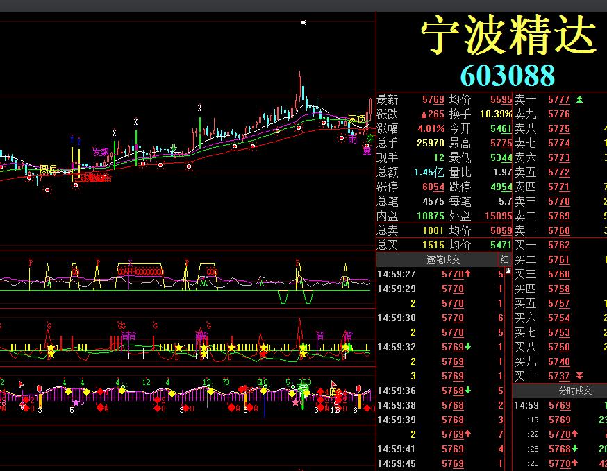Select the 14:59:30 trade row
The width and height of the screenshot is (607, 471).
(440, 318)
